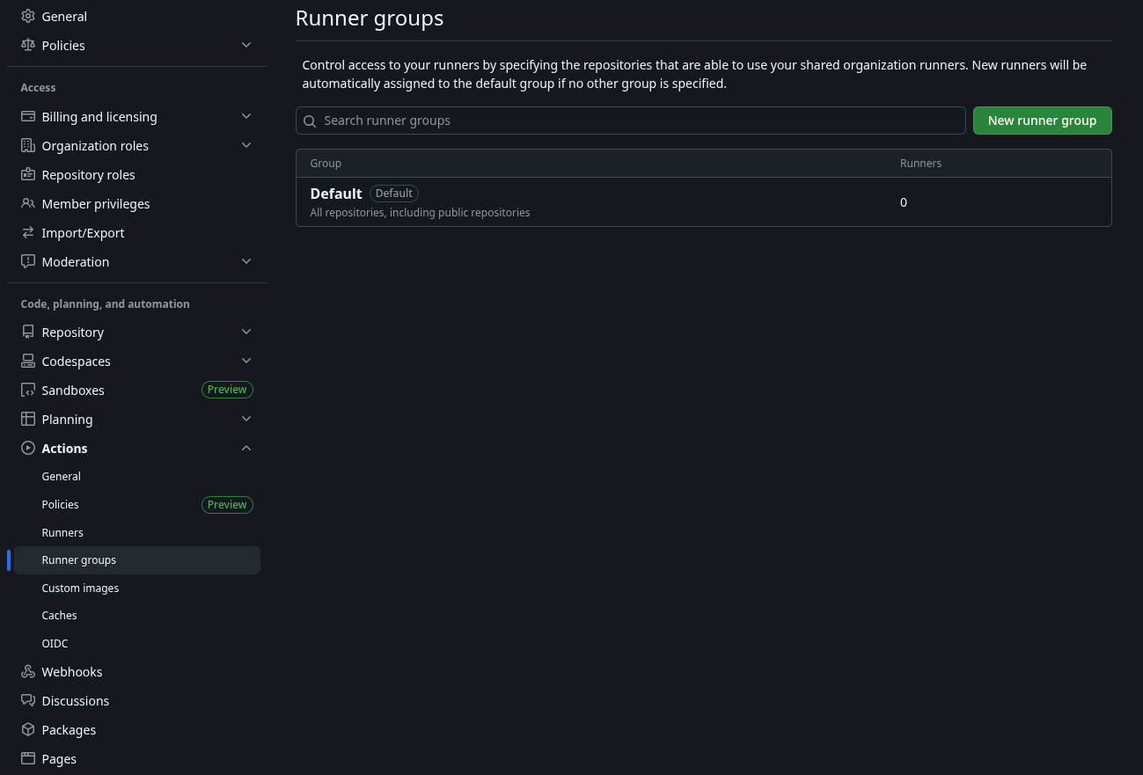The image size is (1143, 775).
Task: Click the Codespaces icon in sidebar
Action: (28, 361)
